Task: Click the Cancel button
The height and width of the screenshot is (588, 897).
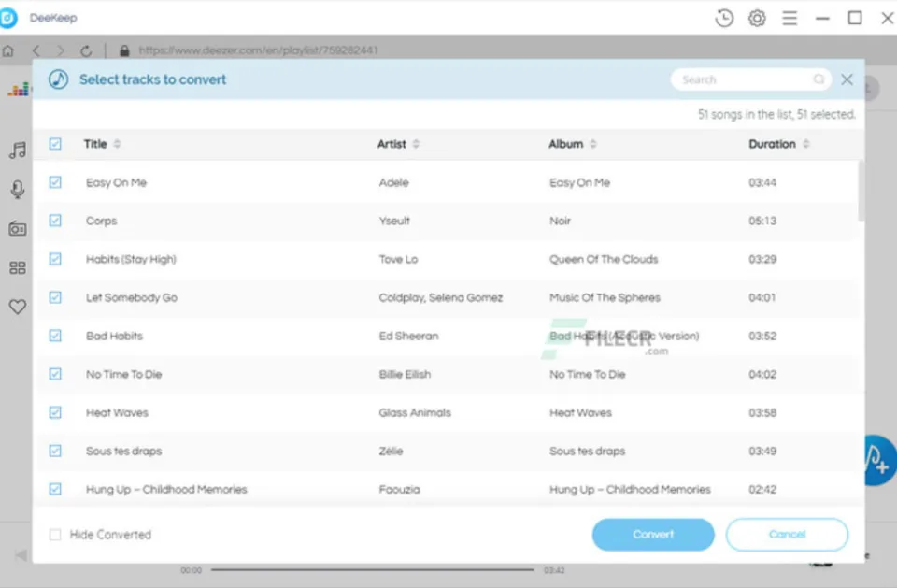Action: click(787, 534)
